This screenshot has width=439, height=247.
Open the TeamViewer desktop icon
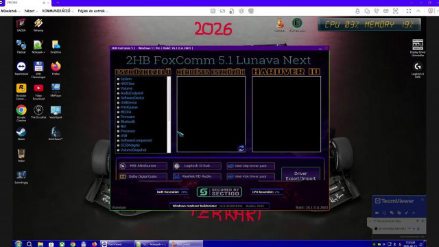21,69
